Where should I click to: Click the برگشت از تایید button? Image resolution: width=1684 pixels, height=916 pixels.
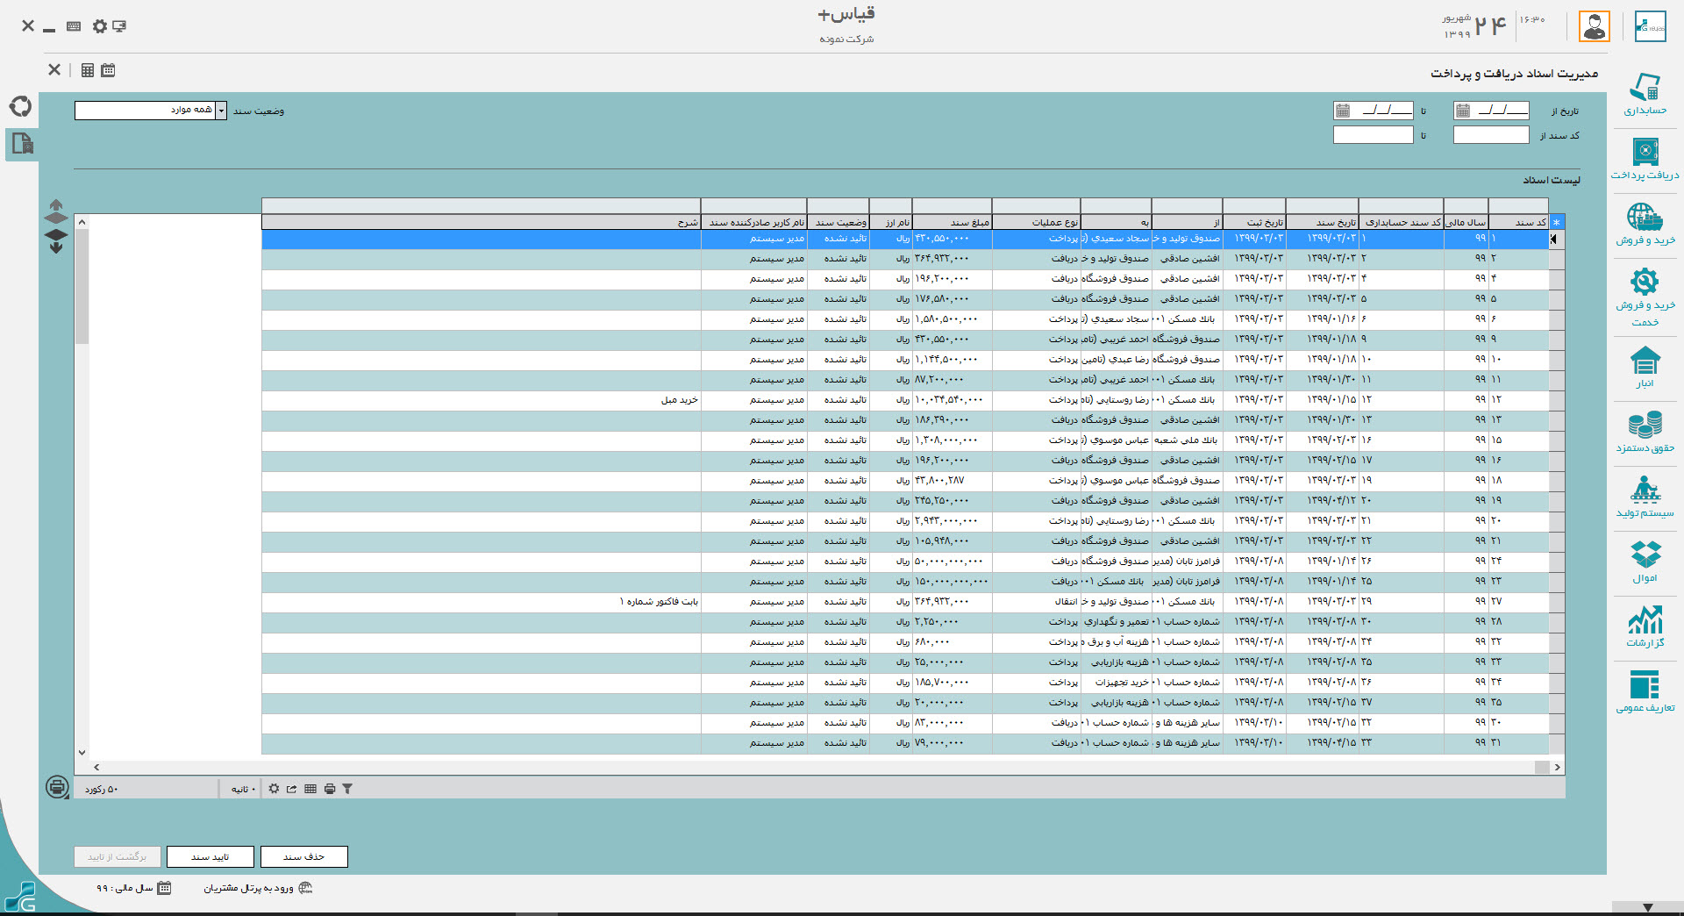click(117, 856)
